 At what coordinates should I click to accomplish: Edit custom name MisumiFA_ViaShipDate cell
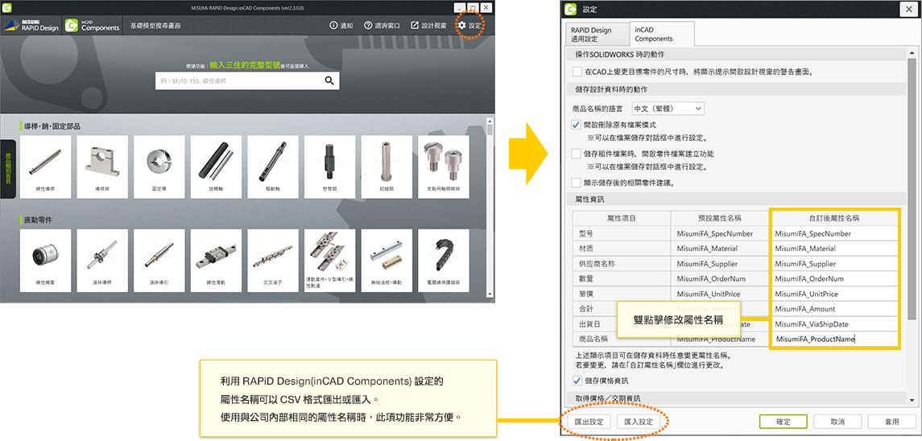834,324
